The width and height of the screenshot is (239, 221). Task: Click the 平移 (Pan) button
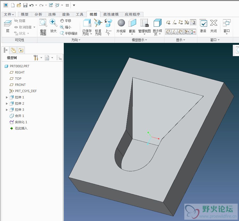66,21
